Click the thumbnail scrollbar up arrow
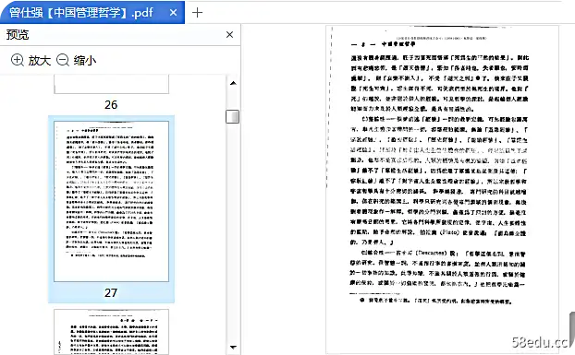 click(x=233, y=83)
